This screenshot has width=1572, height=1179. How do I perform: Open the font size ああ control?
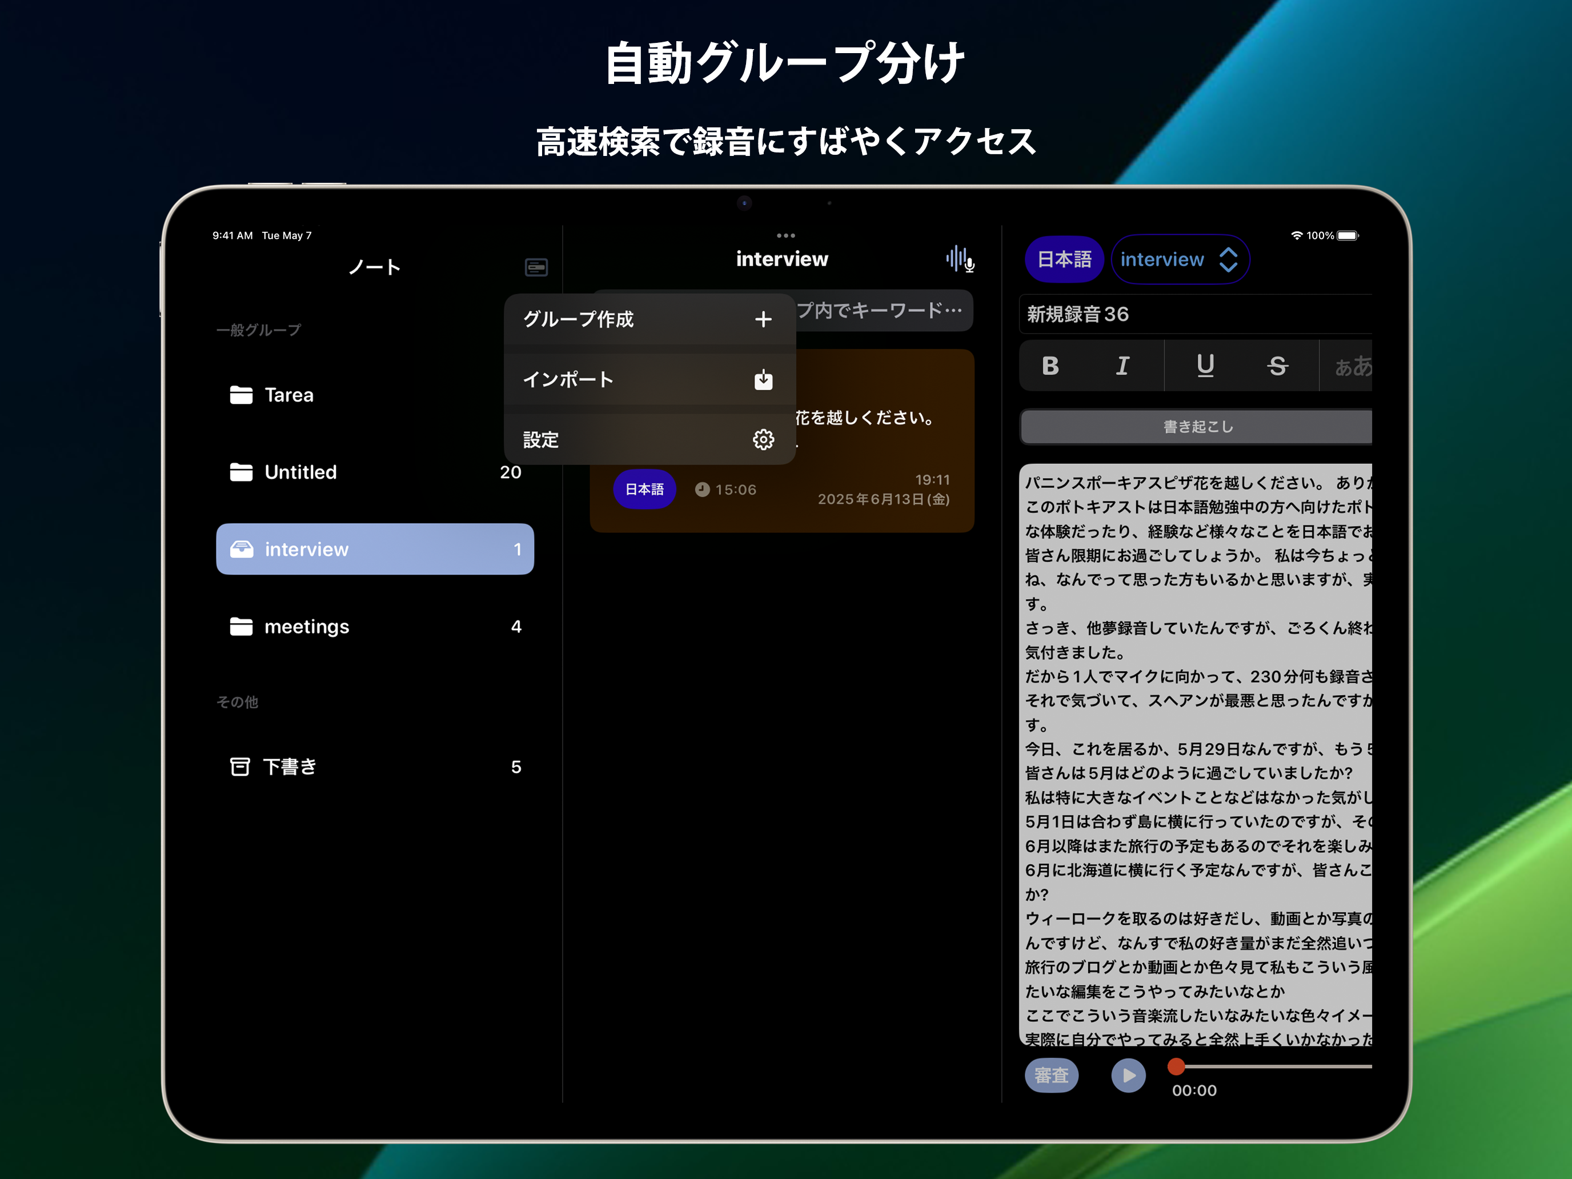pyautogui.click(x=1353, y=366)
